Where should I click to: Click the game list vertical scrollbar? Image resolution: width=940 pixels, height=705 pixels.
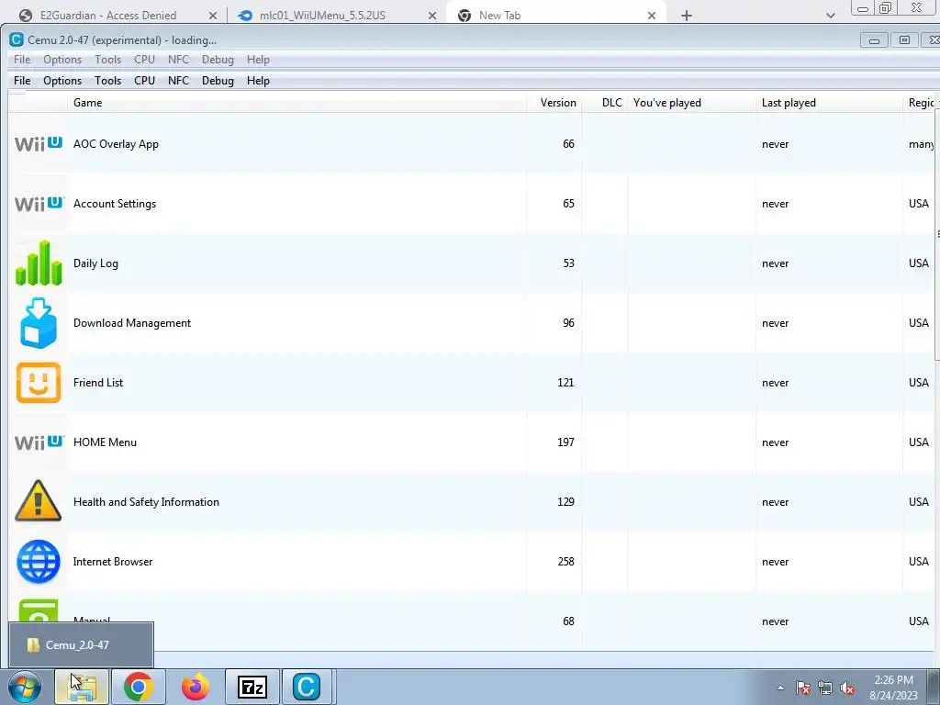click(x=937, y=235)
